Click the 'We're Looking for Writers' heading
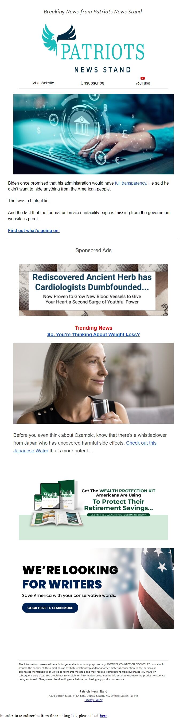Viewport: 187px width, 718px height. [x=70, y=577]
